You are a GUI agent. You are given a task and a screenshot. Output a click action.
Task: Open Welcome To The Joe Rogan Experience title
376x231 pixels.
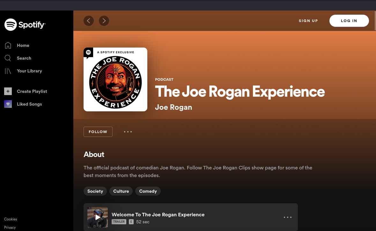pos(158,215)
